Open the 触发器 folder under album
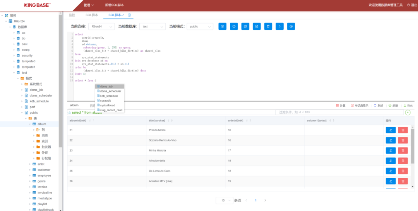 coord(46,147)
